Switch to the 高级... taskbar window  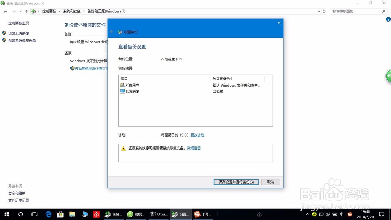tap(136, 214)
